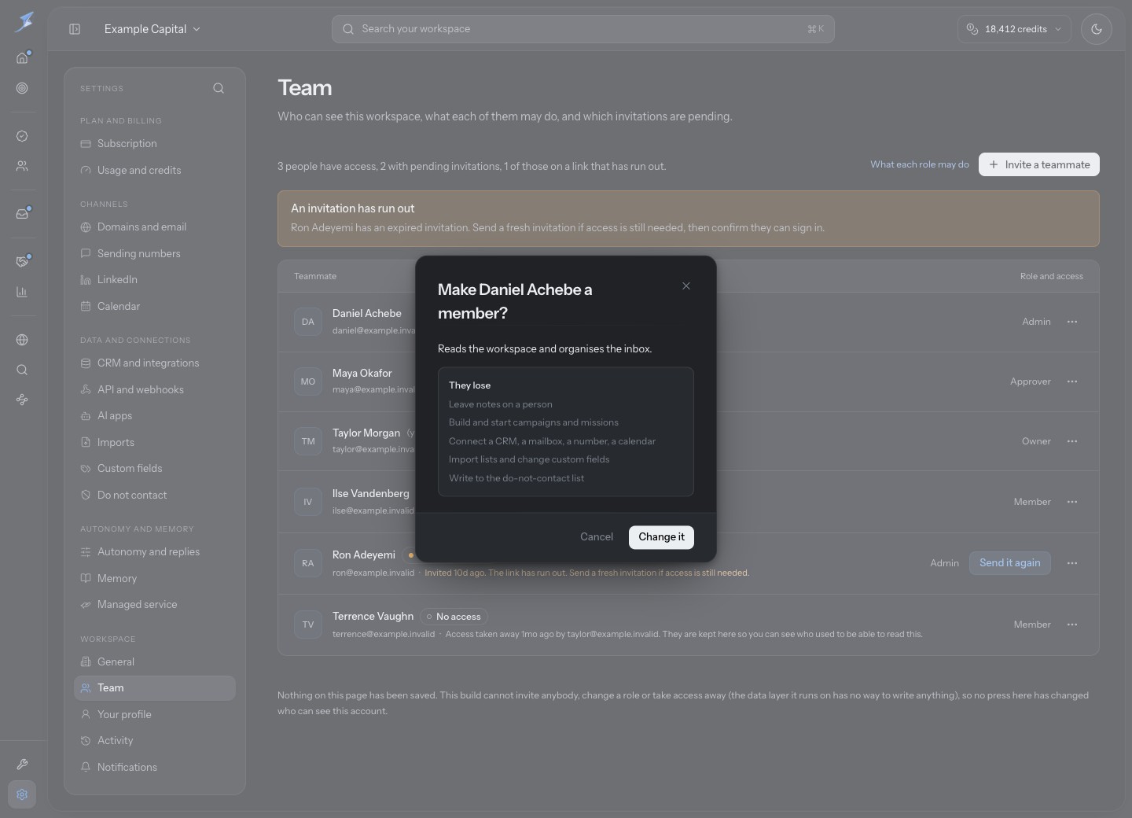Click the Owner role in Taylor Morgan's row
Image resolution: width=1132 pixels, height=818 pixels.
pos(1036,441)
